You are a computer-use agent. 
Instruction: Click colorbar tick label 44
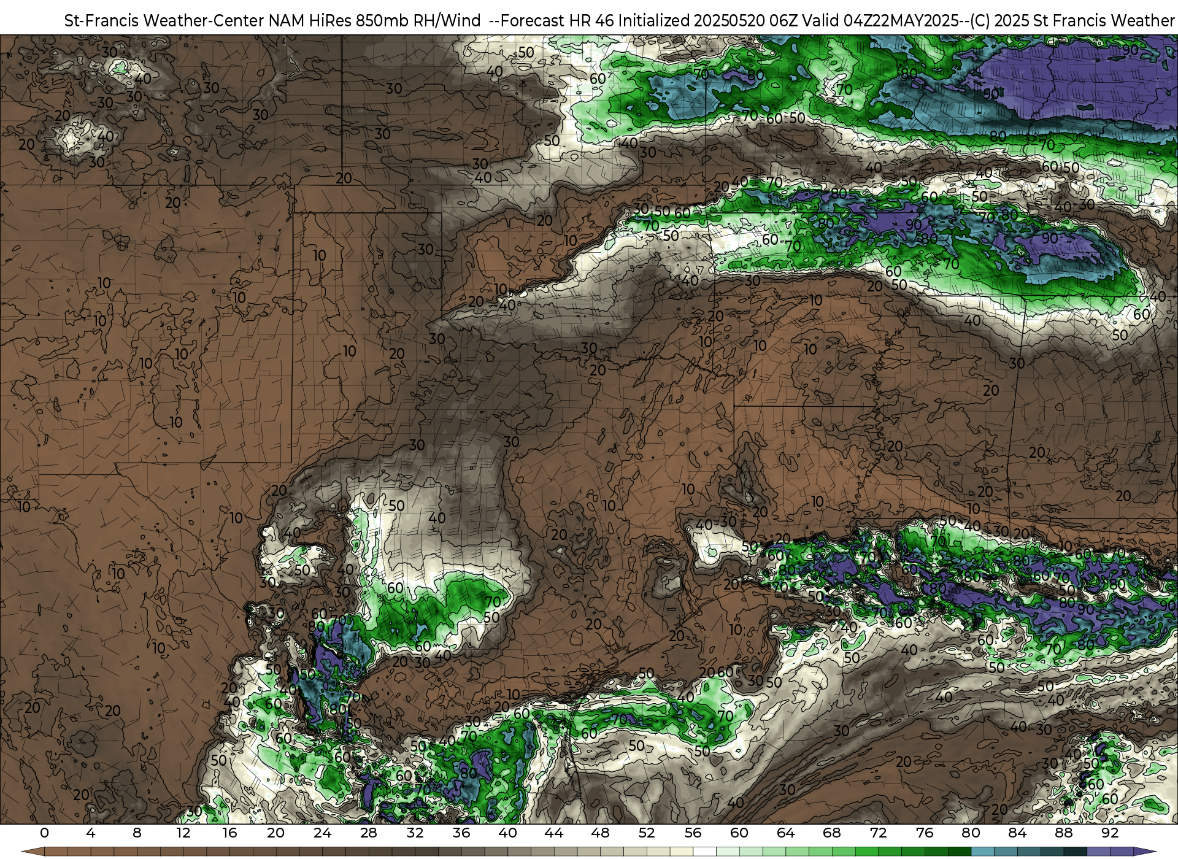click(554, 833)
